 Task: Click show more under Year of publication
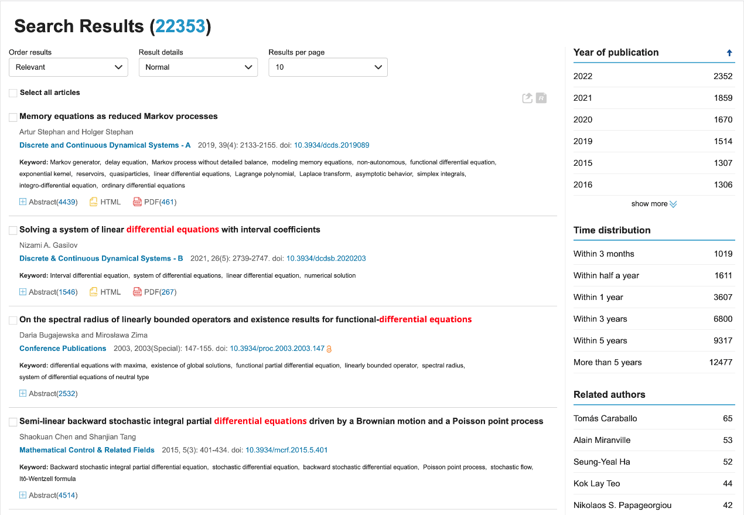coord(653,204)
